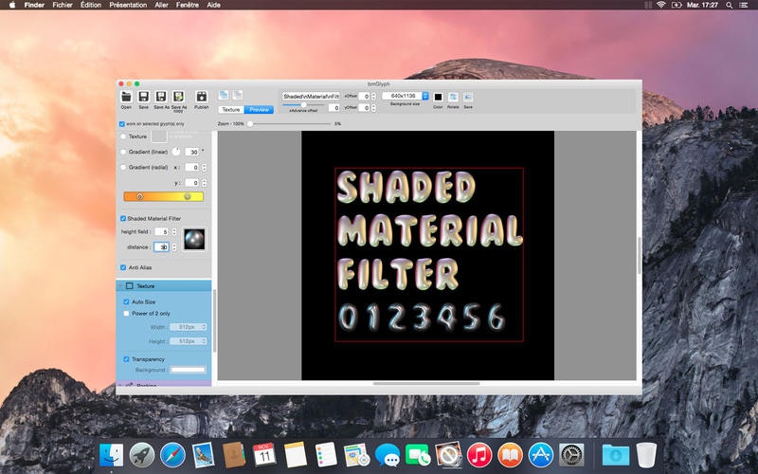Switch to the Texture tab
The image size is (758, 474).
coord(230,110)
